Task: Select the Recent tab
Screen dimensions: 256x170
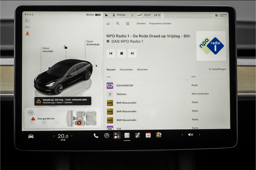Action: click(111, 70)
